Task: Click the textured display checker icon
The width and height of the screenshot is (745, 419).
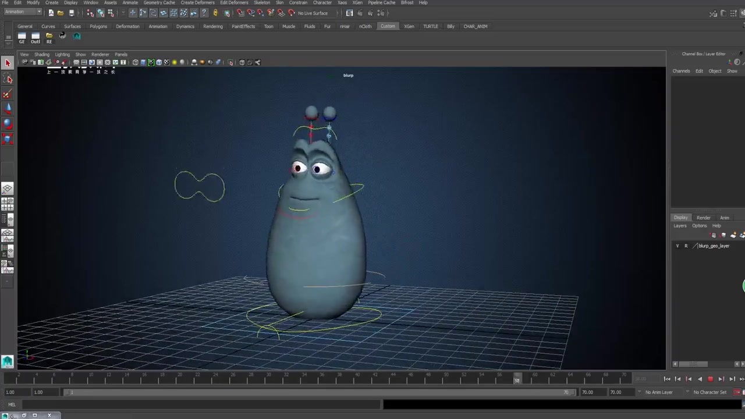Action: coord(166,62)
